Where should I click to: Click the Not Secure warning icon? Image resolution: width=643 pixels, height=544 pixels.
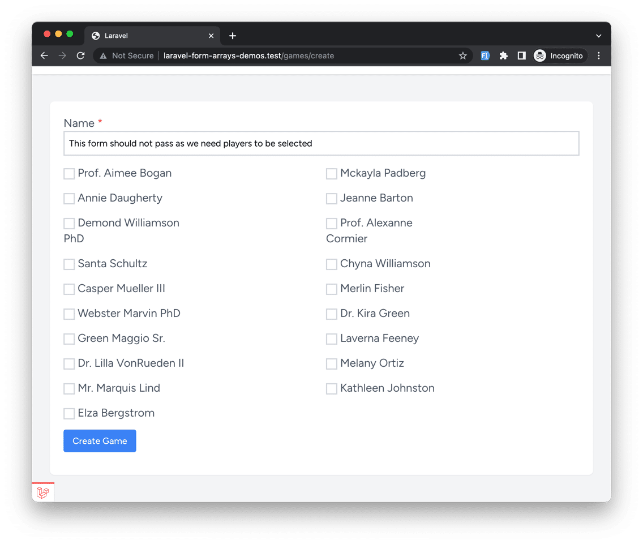coord(103,55)
